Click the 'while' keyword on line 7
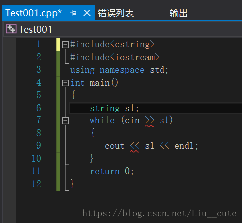The width and height of the screenshot is (242, 223). point(102,120)
